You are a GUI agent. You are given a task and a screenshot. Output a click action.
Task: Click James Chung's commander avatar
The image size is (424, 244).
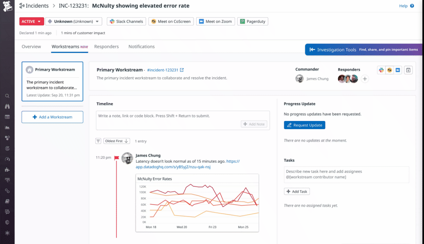[x=299, y=79]
